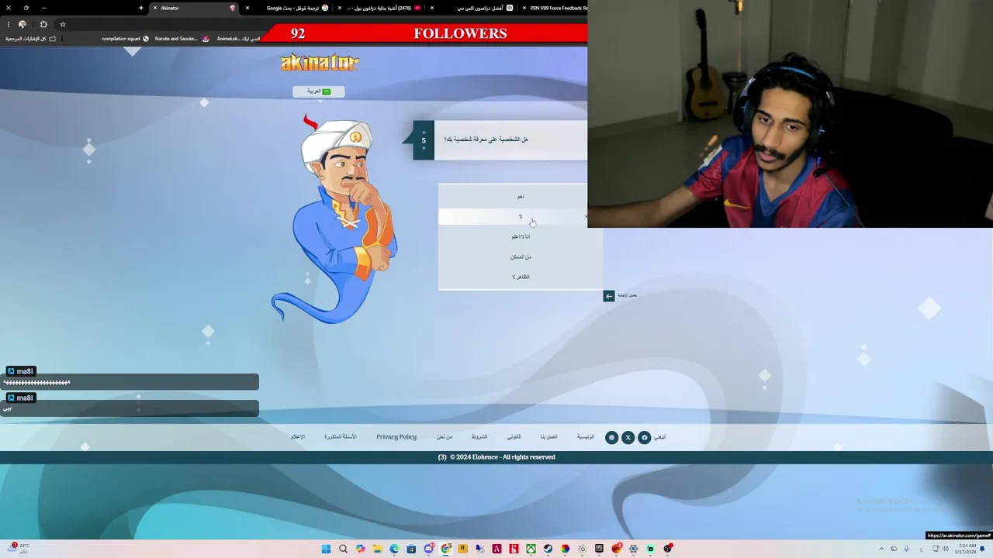Open the weather widget showing 25°C
993x558 pixels.
pyautogui.click(x=19, y=549)
